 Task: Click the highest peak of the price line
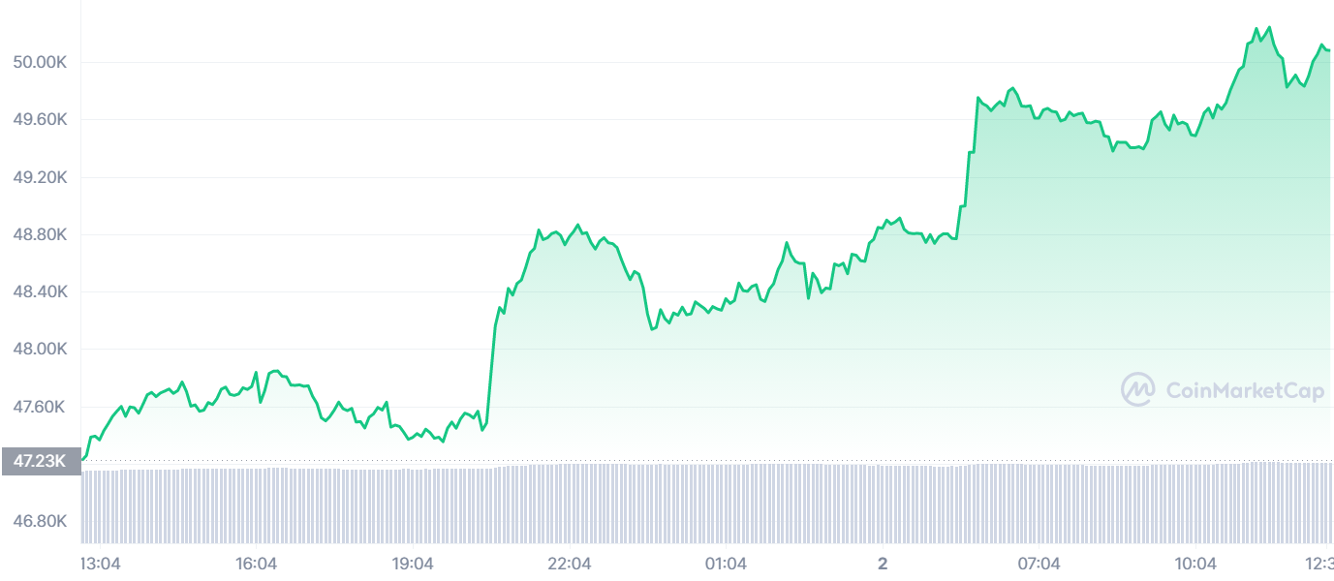pyautogui.click(x=1269, y=27)
